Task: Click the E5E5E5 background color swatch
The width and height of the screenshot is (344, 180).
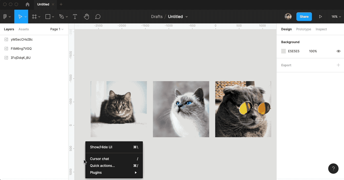Action: (284, 51)
